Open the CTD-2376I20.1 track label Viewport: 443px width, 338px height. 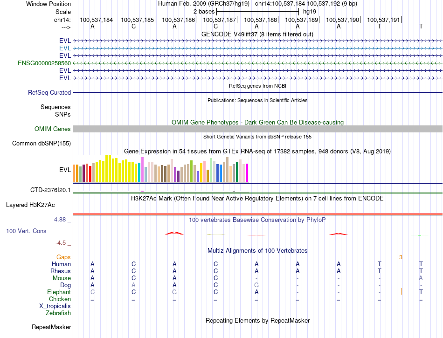pyautogui.click(x=50, y=190)
